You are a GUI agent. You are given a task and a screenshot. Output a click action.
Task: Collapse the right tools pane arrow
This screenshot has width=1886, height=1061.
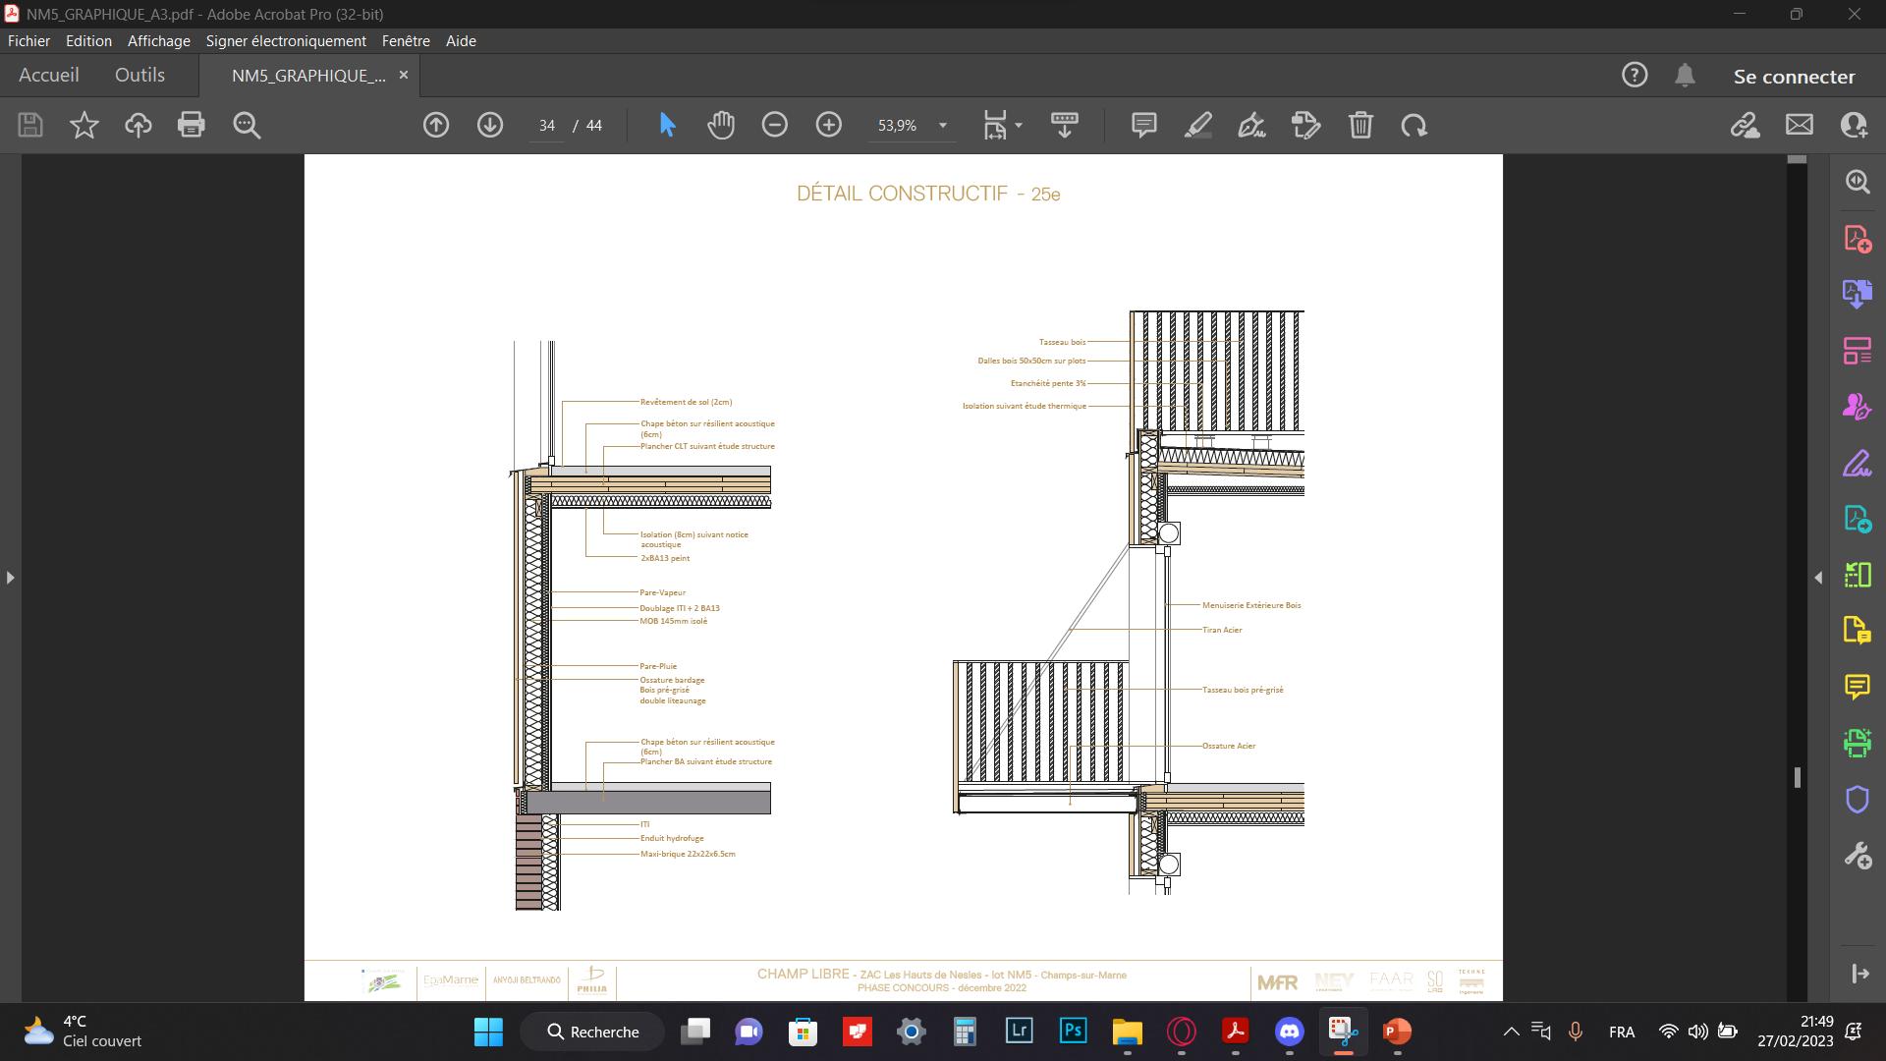click(x=1818, y=578)
